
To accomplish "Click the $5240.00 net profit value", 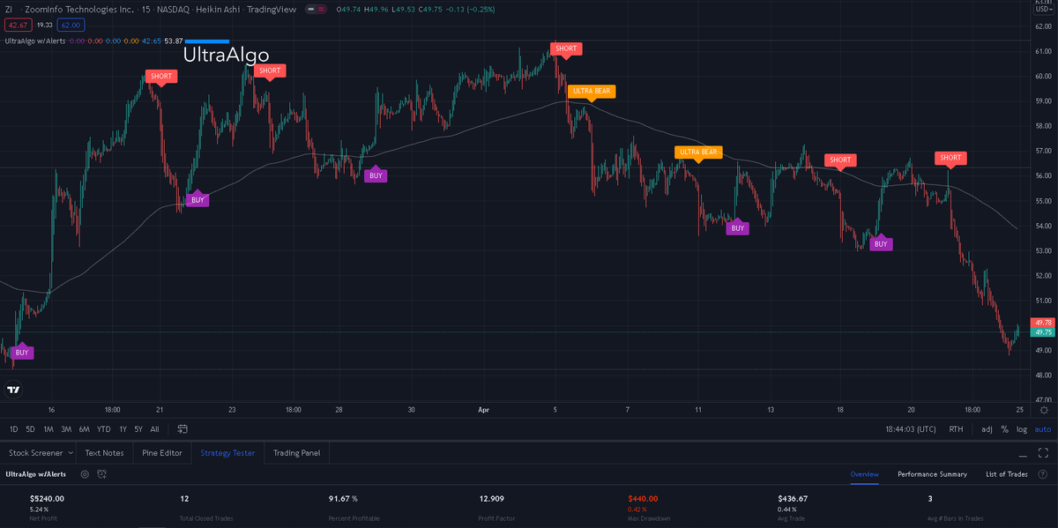I will 47,499.
